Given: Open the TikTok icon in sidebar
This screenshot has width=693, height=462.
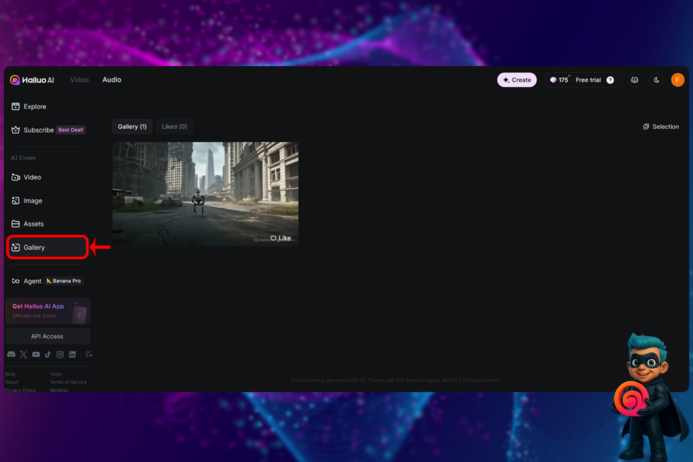Looking at the screenshot, I should pos(48,354).
